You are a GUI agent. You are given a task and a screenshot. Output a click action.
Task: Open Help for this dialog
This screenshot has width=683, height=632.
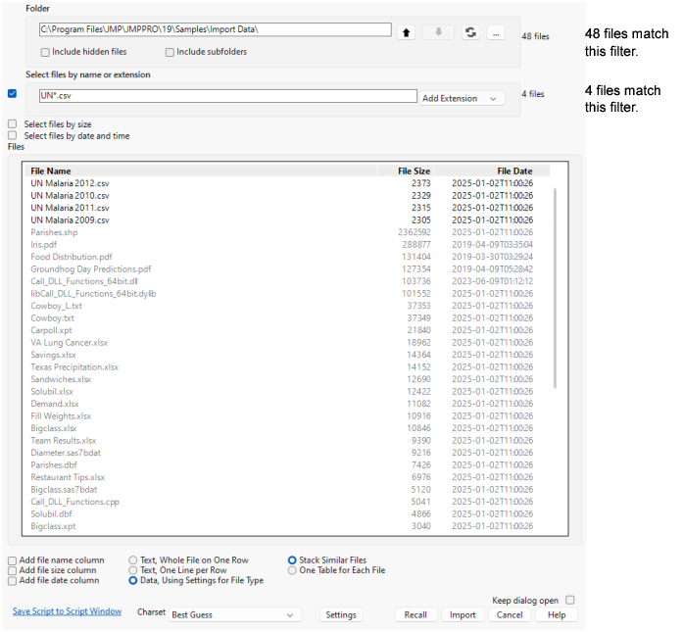tap(557, 615)
